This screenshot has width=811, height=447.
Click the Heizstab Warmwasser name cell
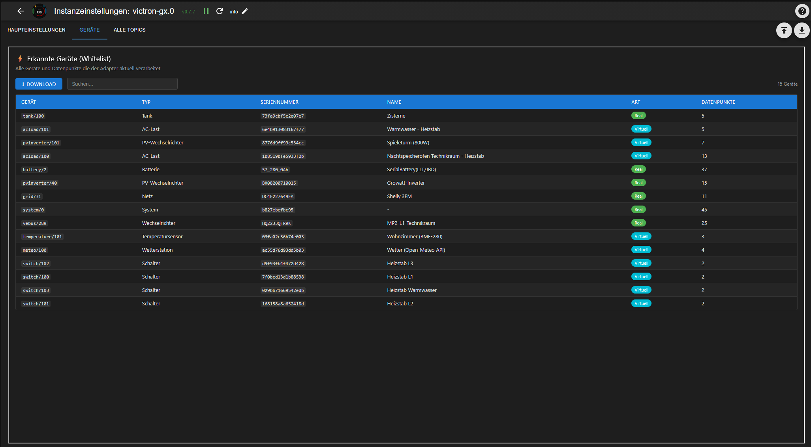tap(412, 290)
